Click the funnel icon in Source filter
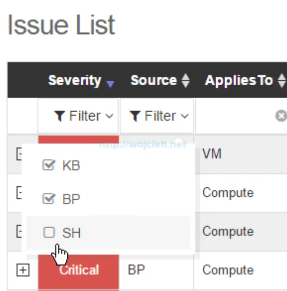 coord(135,116)
